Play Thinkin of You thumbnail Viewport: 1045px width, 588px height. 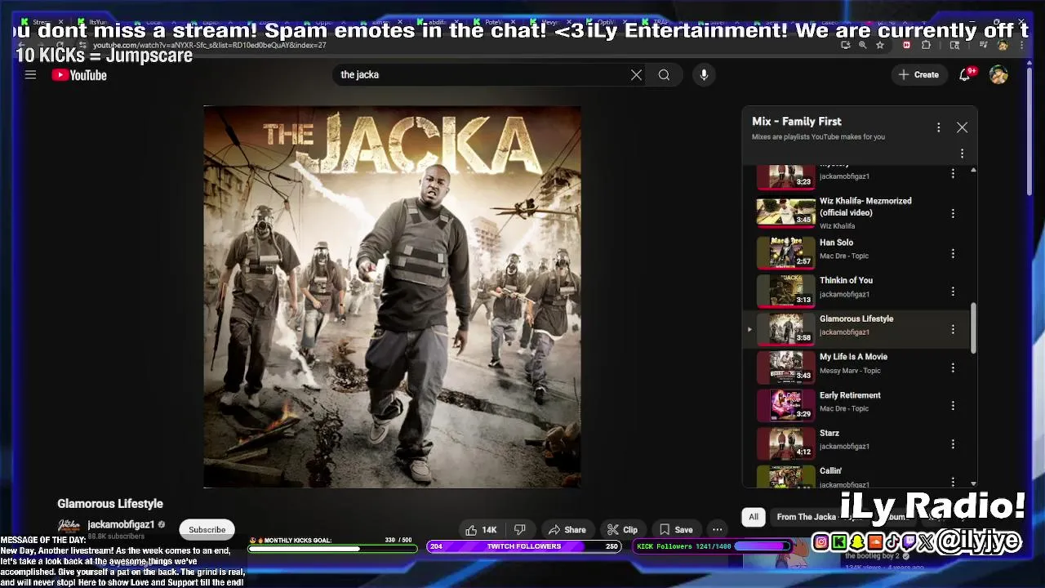pos(785,290)
